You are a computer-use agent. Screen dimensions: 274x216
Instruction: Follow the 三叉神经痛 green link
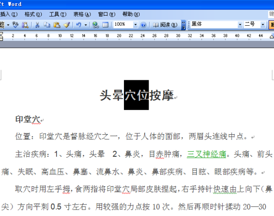point(207,155)
